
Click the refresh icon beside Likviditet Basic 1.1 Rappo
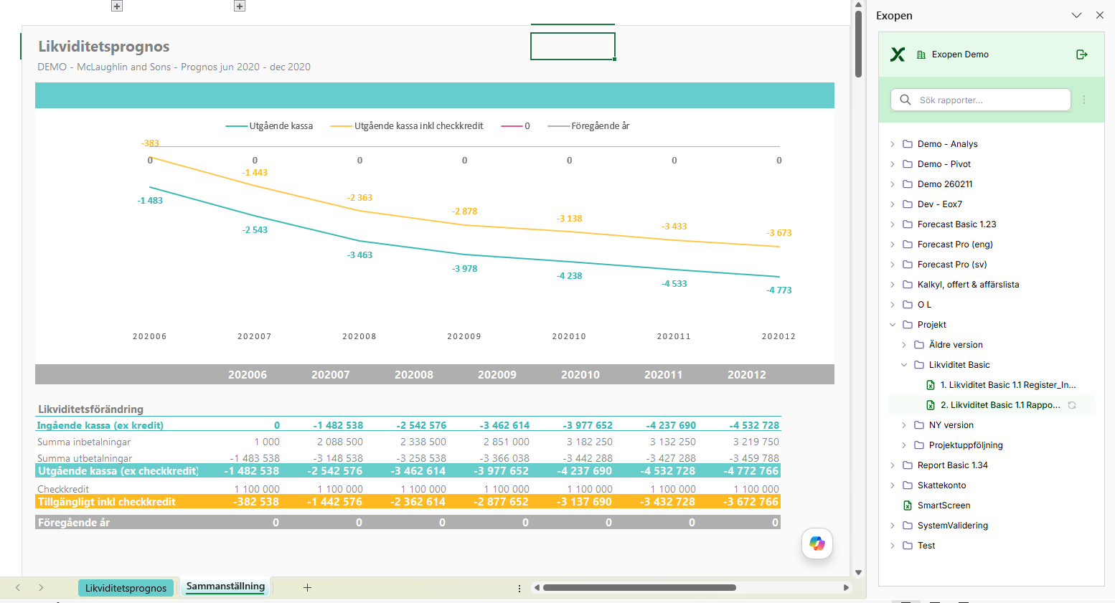pos(1072,405)
